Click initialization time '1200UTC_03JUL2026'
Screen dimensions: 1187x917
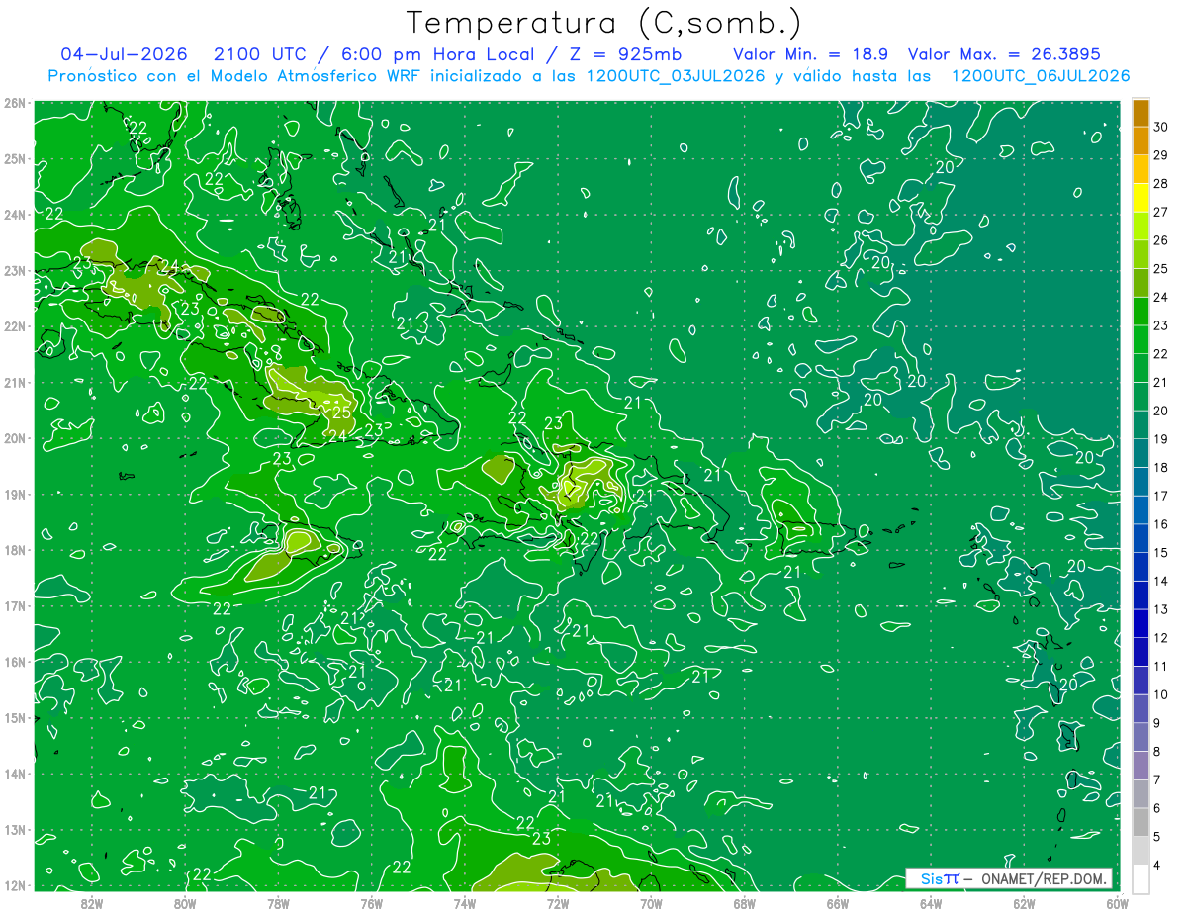(677, 76)
